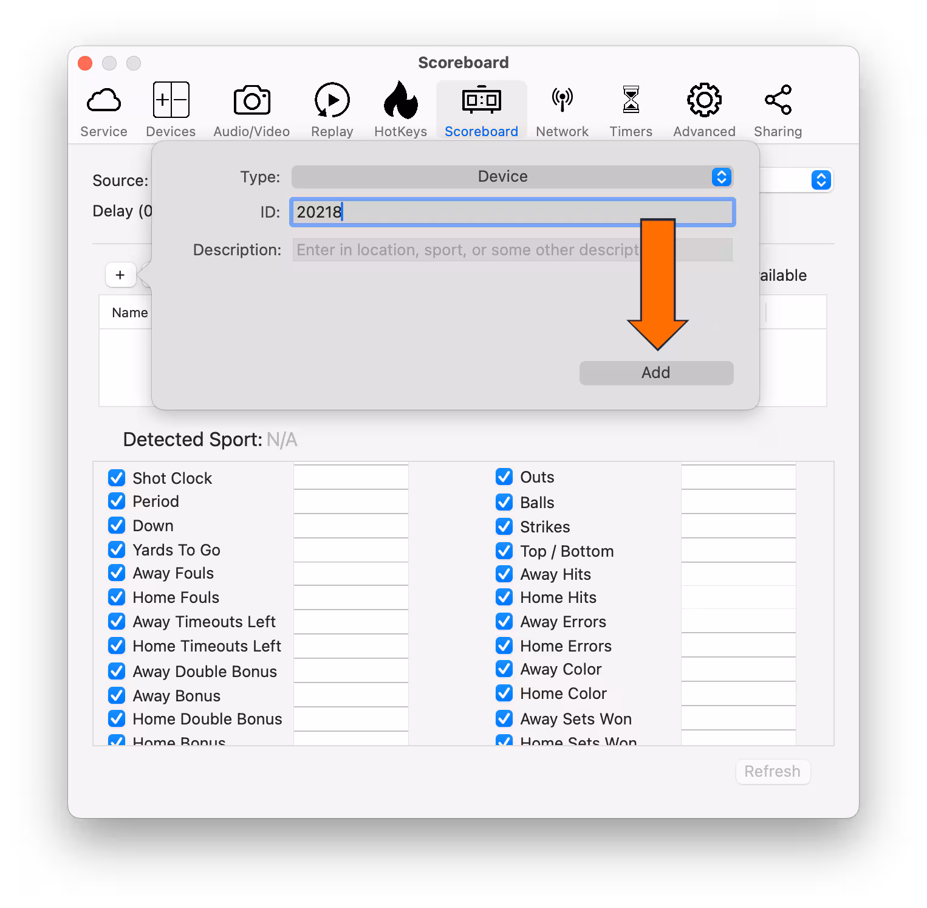Viewport: 927px width, 908px height.
Task: Open the Replay preferences icon
Action: tap(332, 100)
